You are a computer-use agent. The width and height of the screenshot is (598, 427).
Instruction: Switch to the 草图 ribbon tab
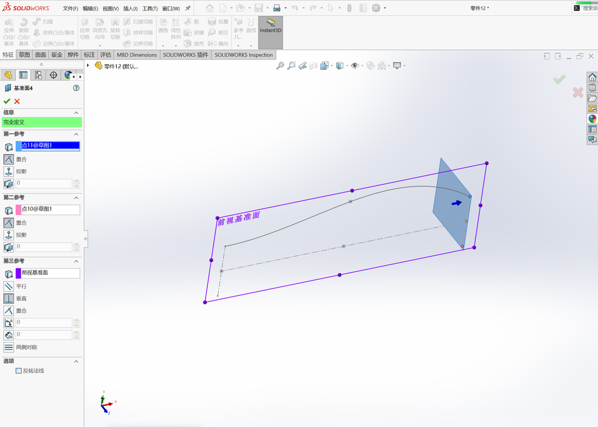tap(25, 55)
